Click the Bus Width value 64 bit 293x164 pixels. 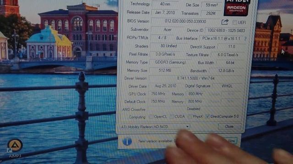pos(230,63)
